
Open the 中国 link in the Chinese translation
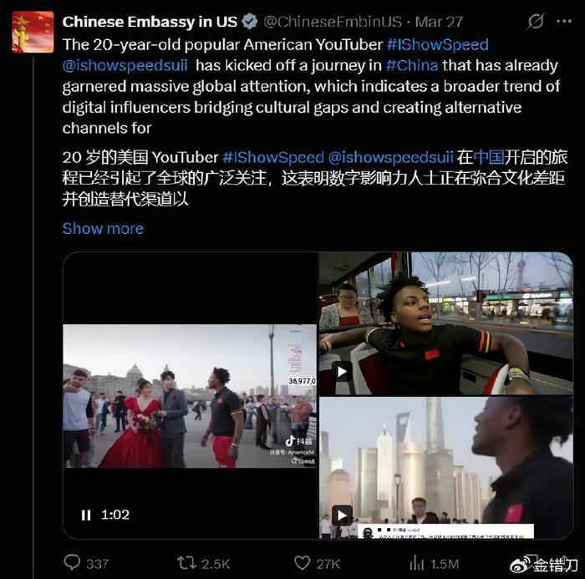[x=488, y=157]
